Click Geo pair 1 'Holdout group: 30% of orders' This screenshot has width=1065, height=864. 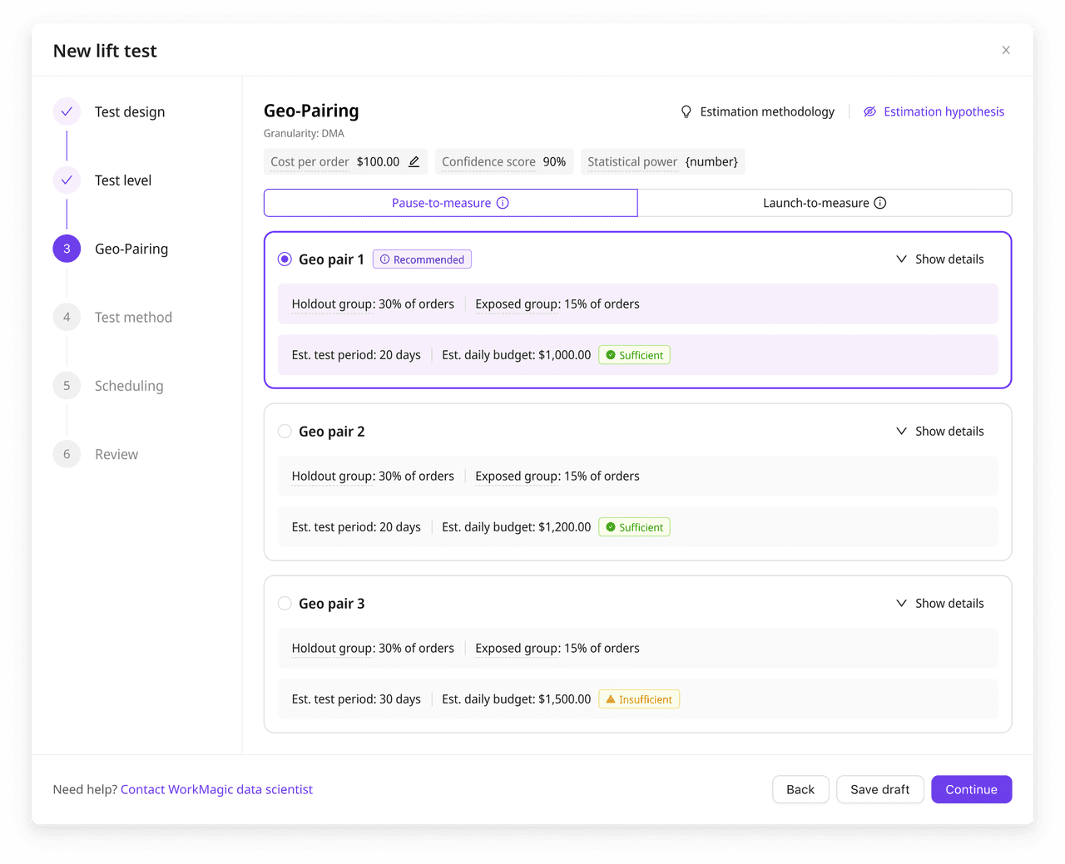[x=373, y=304]
